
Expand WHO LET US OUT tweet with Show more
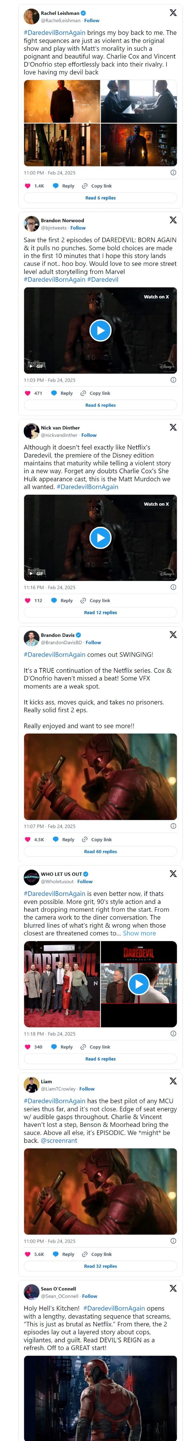click(x=139, y=933)
